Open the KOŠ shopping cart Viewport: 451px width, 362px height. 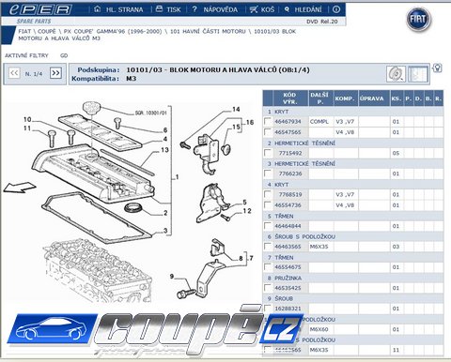(x=262, y=9)
